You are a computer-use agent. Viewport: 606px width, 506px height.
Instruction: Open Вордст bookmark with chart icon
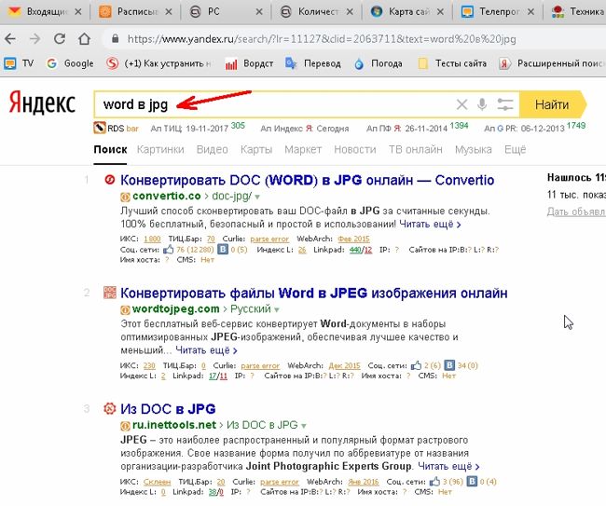(249, 63)
